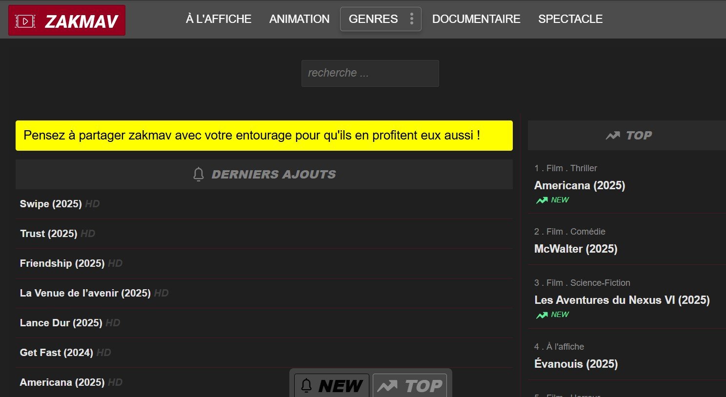Click the three-dot icon beside GENRES
The width and height of the screenshot is (726, 397).
coord(412,19)
